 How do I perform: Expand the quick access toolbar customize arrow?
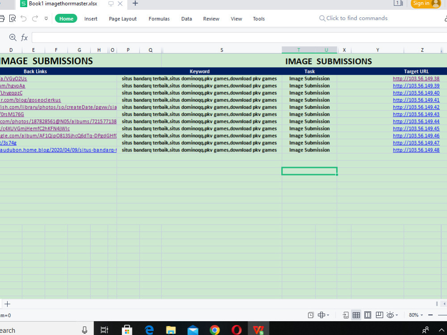click(x=46, y=19)
